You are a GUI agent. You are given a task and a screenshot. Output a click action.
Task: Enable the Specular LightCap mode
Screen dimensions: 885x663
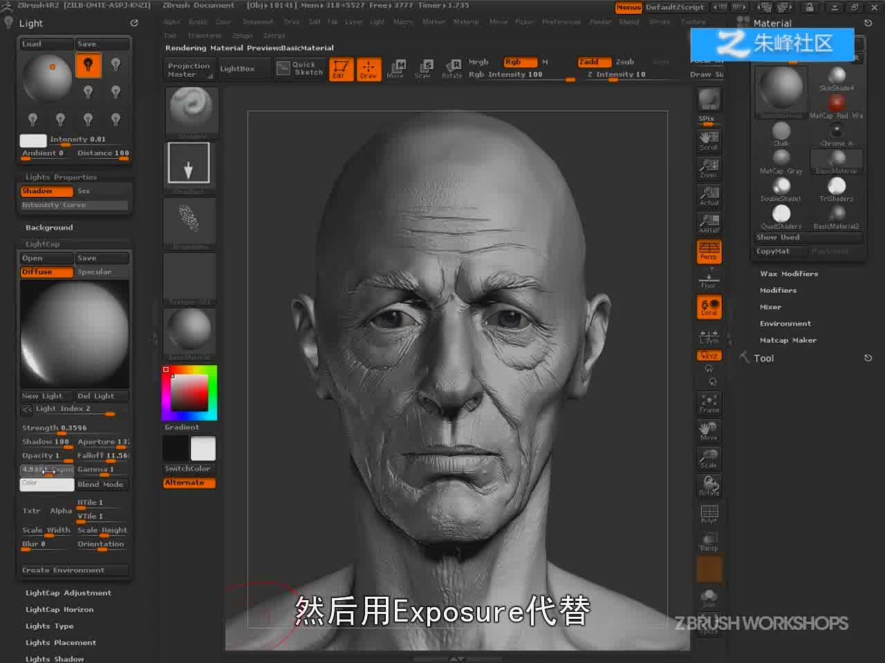[x=102, y=272]
